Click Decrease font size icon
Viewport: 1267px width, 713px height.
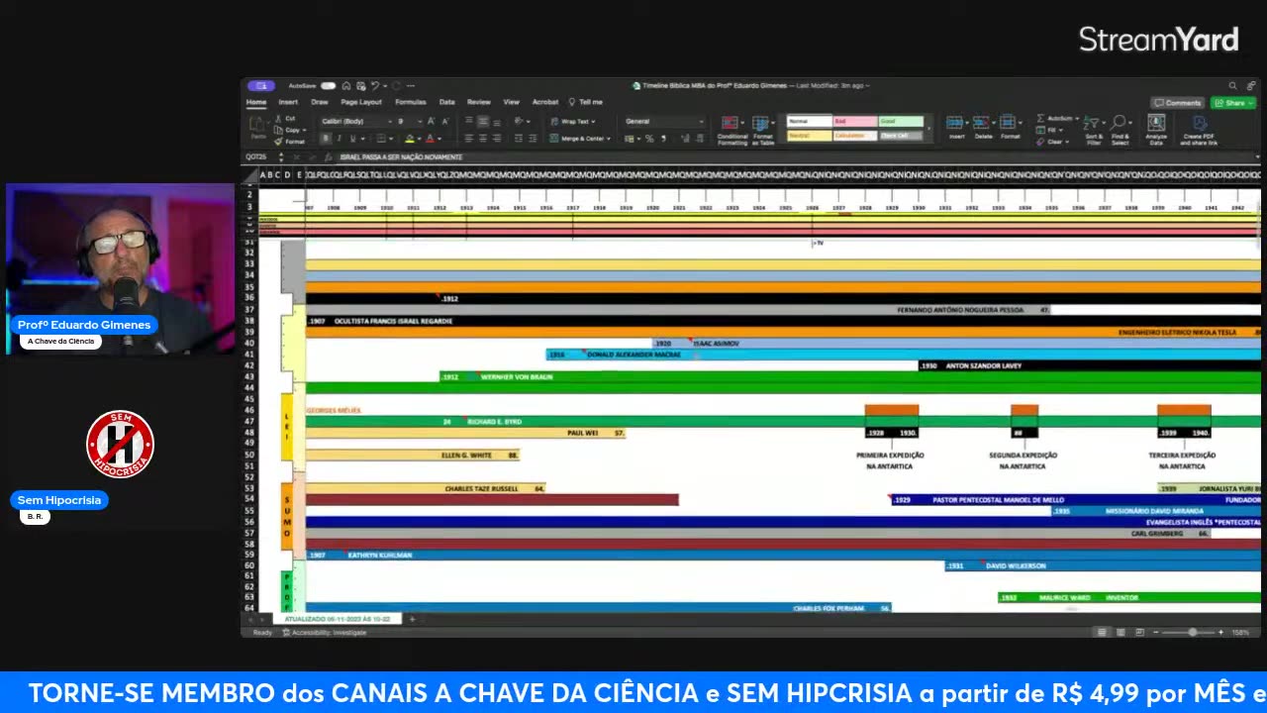[443, 121]
